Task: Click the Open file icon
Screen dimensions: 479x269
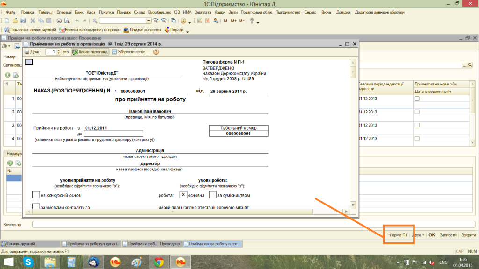Action: 15,21
